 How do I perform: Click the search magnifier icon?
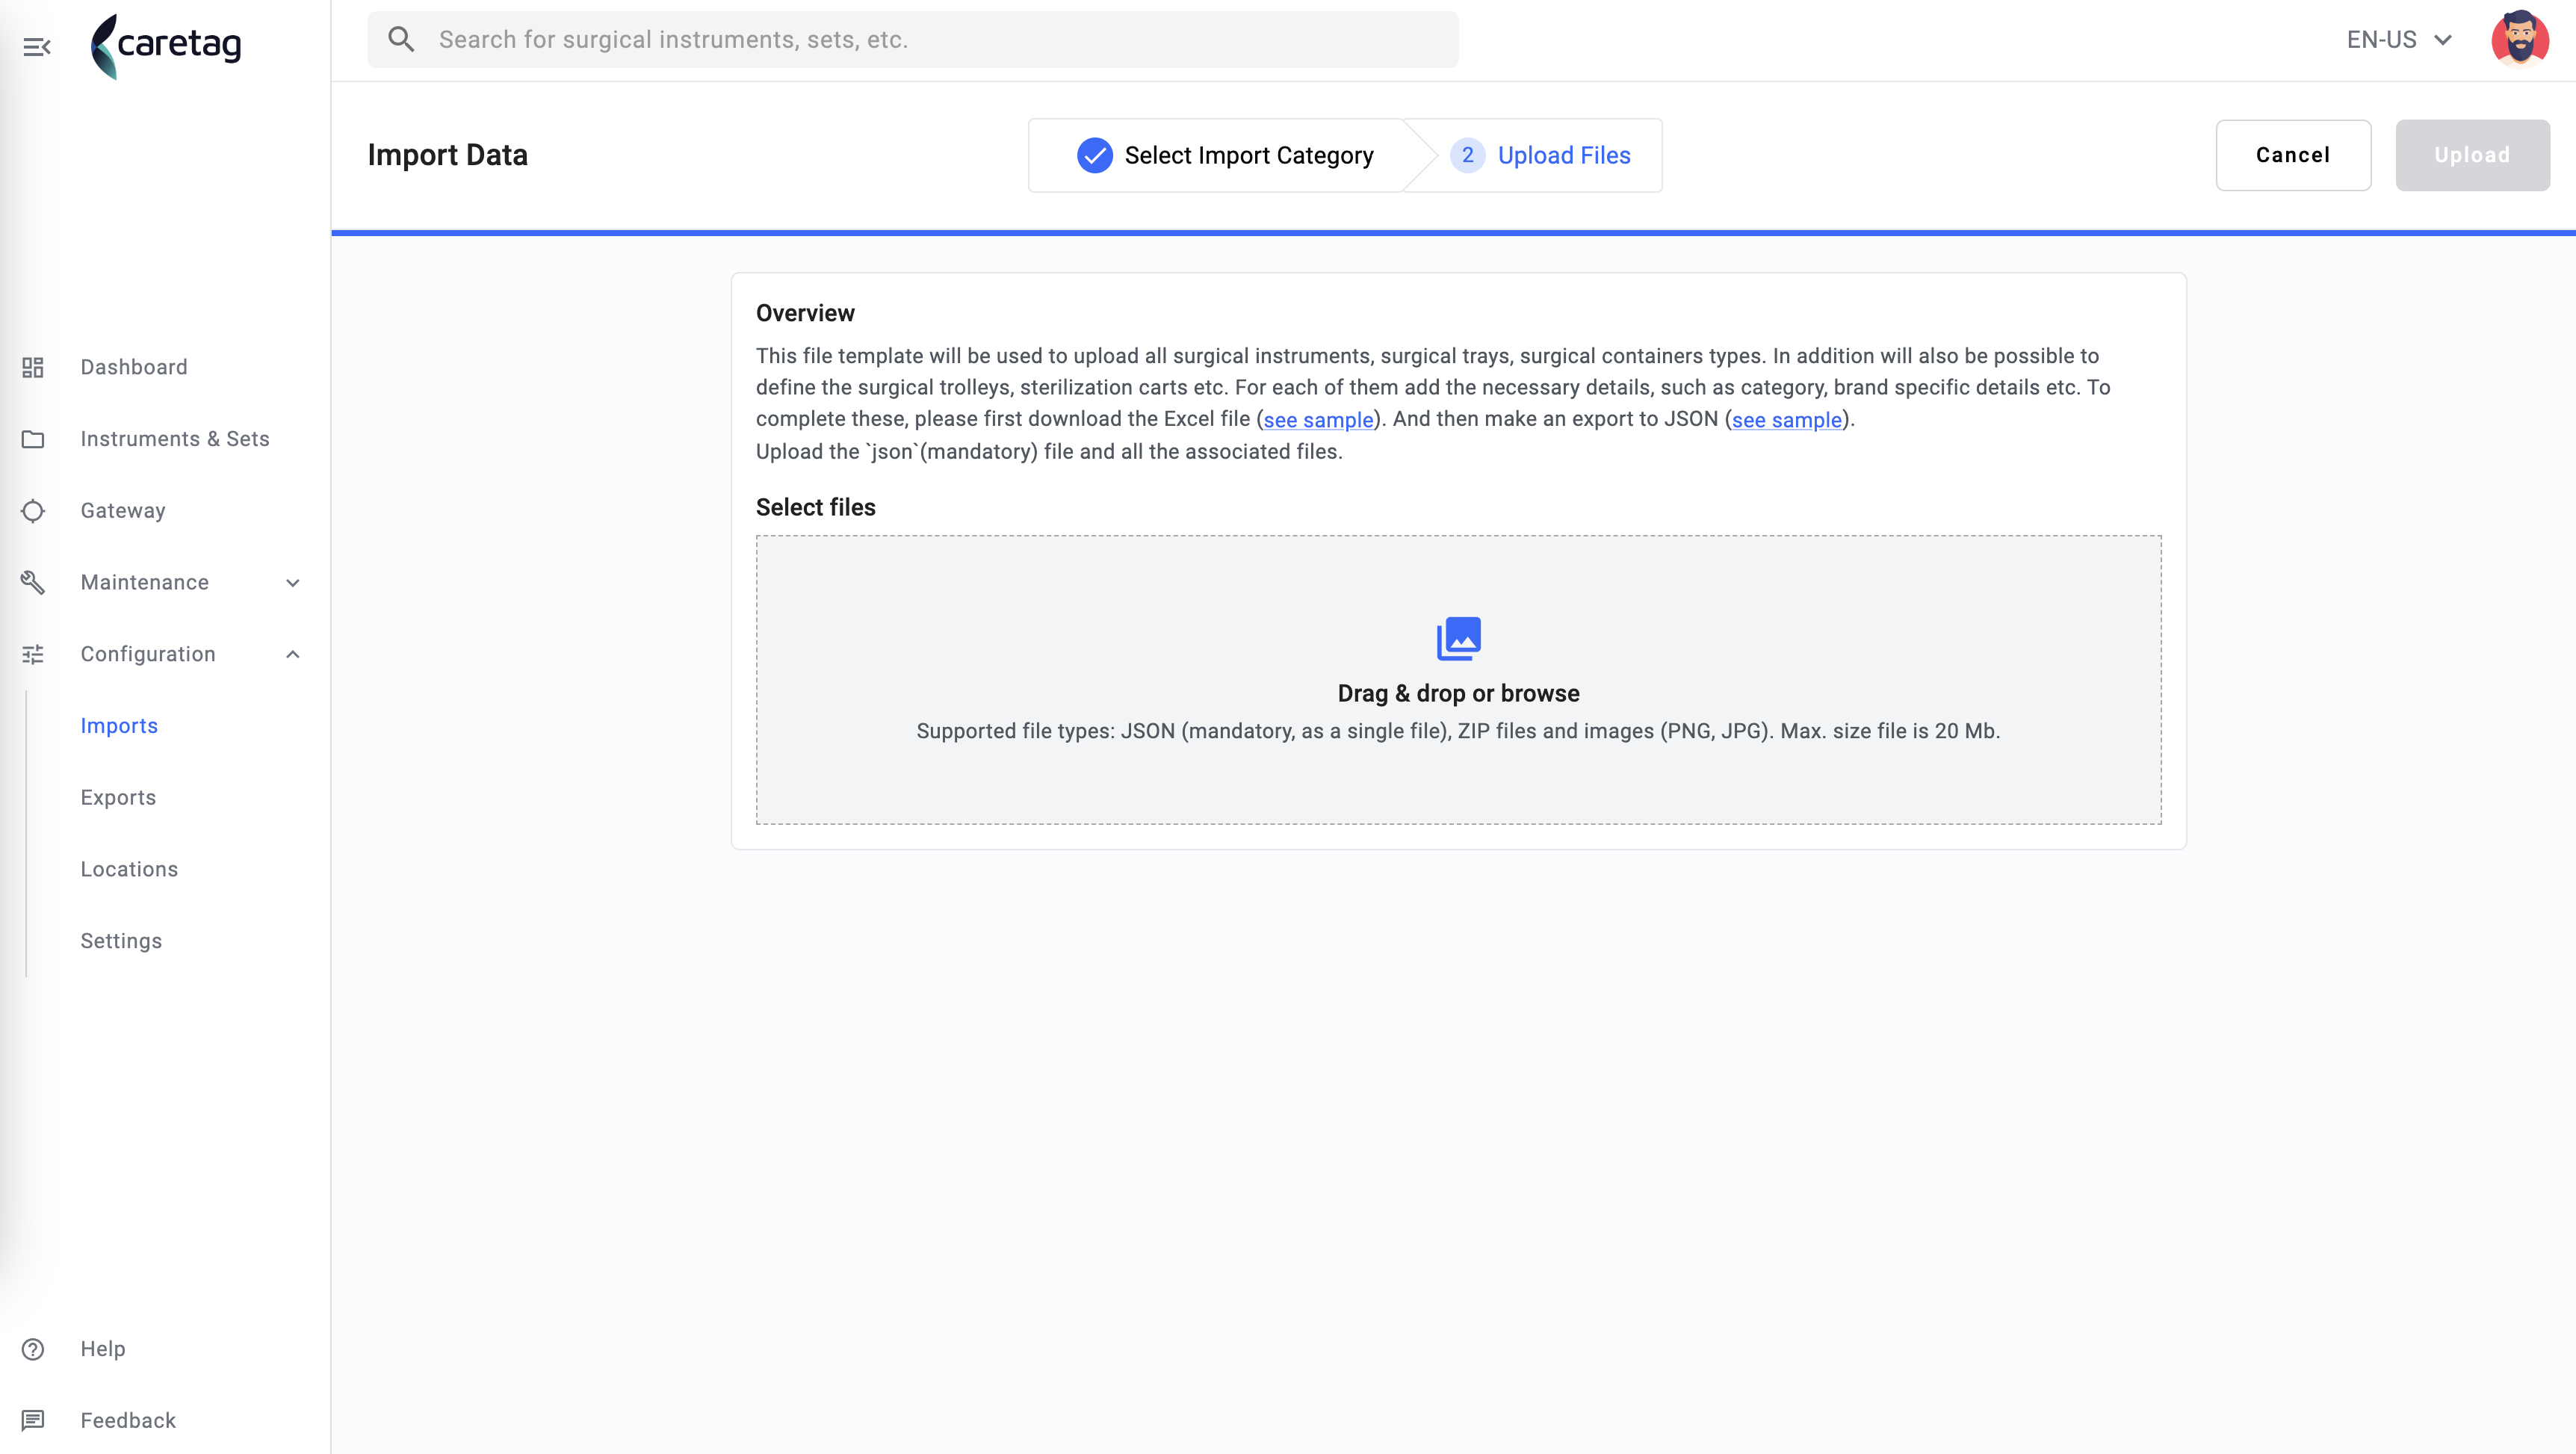tap(401, 39)
